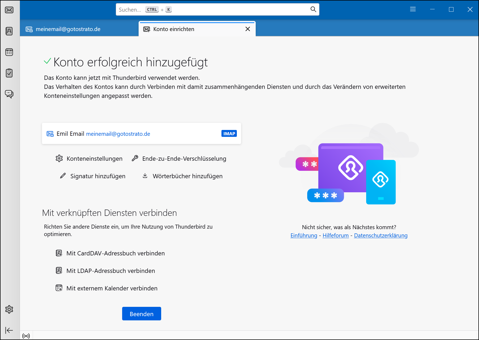Screen dimensions: 479x340
Task: Click inside the Suchen search field
Action: [x=212, y=9]
